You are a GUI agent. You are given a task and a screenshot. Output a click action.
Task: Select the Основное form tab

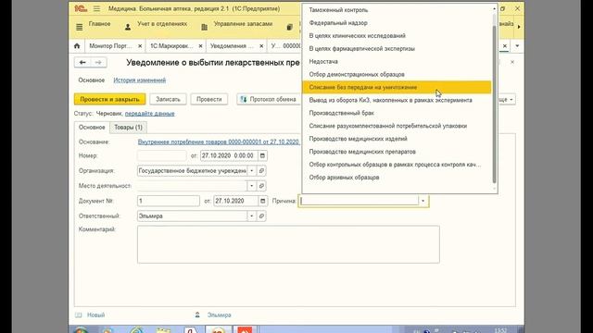click(92, 128)
